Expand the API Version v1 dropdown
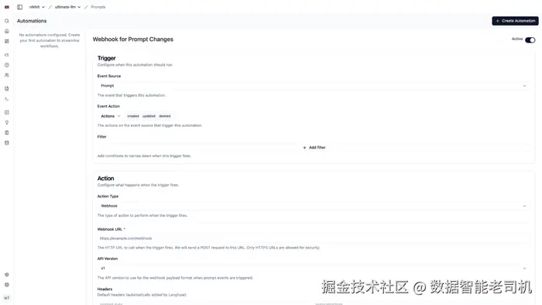 314,268
